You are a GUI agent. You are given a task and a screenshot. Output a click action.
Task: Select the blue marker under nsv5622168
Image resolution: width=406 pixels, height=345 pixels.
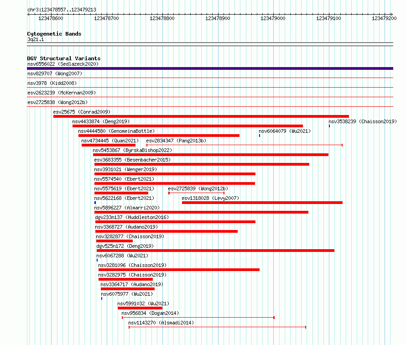click(95, 203)
